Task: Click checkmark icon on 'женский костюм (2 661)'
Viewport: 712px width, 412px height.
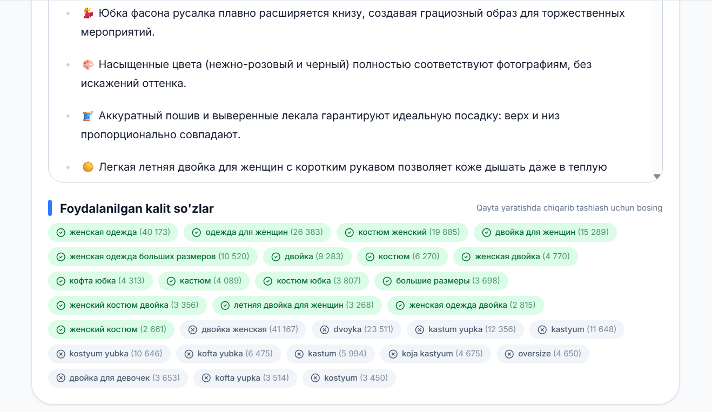Action: (x=61, y=329)
